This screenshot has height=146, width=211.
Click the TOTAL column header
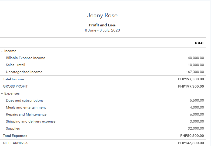(199, 43)
